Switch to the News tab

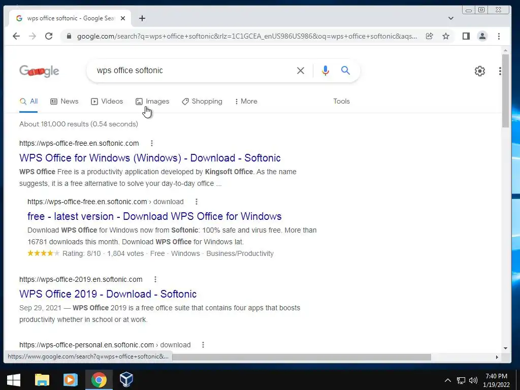pyautogui.click(x=64, y=102)
